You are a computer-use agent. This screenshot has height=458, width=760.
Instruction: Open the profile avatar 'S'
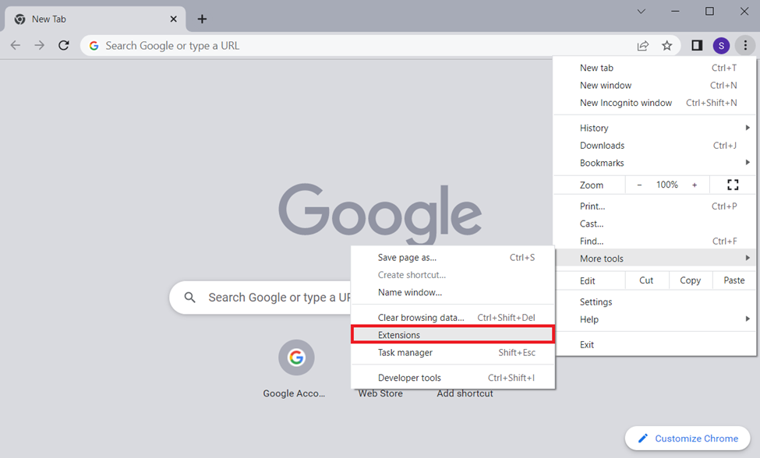pyautogui.click(x=721, y=46)
